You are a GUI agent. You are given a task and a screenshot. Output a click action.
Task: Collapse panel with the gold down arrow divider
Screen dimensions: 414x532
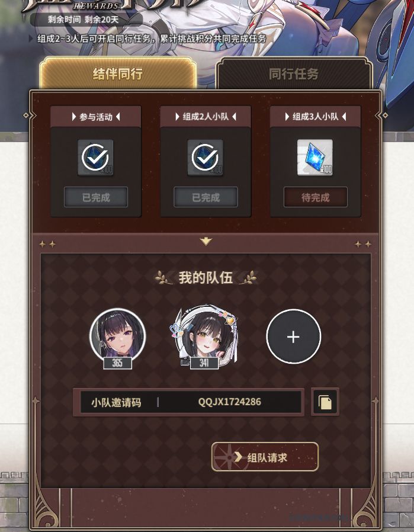tap(206, 241)
